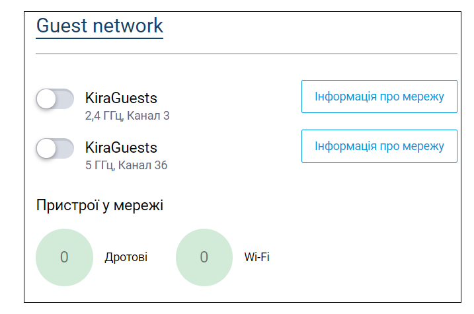Click the green wired devices count circle
This screenshot has height=314, width=474.
[64, 258]
